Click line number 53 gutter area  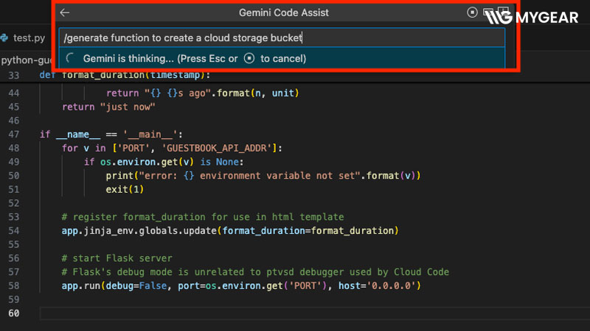[x=14, y=217]
